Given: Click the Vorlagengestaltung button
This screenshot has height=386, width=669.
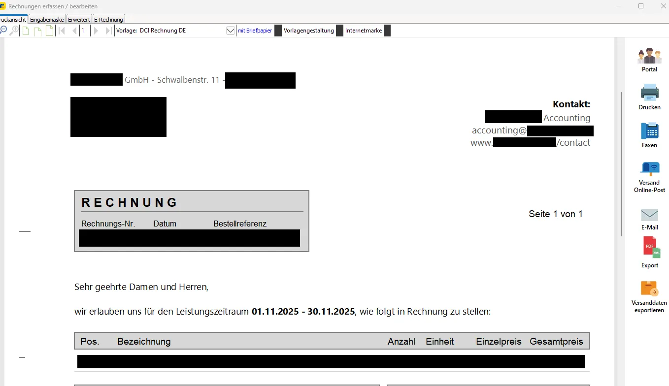Looking at the screenshot, I should [308, 31].
